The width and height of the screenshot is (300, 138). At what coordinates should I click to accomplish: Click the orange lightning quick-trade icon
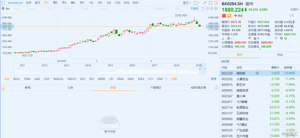[229, 16]
